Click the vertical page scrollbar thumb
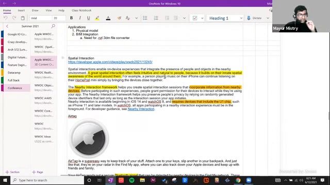Image resolution: width=330 pixels, height=185 pixels. pos(329,116)
